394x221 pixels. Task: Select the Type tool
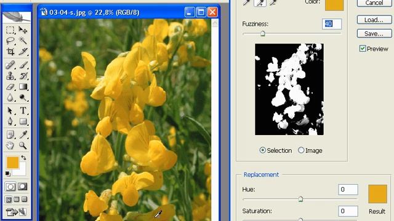point(23,110)
